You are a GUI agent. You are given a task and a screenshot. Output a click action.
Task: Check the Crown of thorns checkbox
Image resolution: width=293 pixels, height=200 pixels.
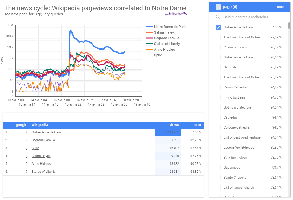click(218, 47)
